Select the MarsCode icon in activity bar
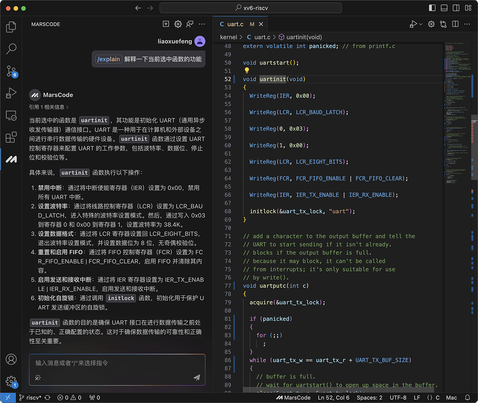The image size is (478, 403). pos(11,159)
